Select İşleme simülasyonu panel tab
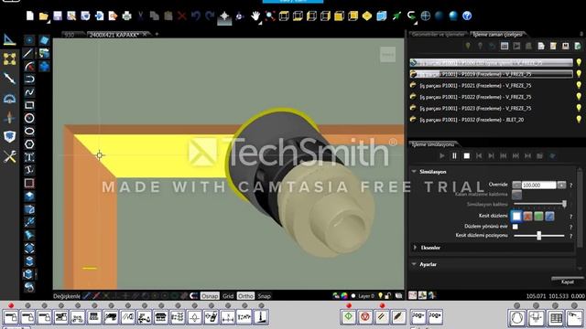Screen dimensions: 586x329 432,144
